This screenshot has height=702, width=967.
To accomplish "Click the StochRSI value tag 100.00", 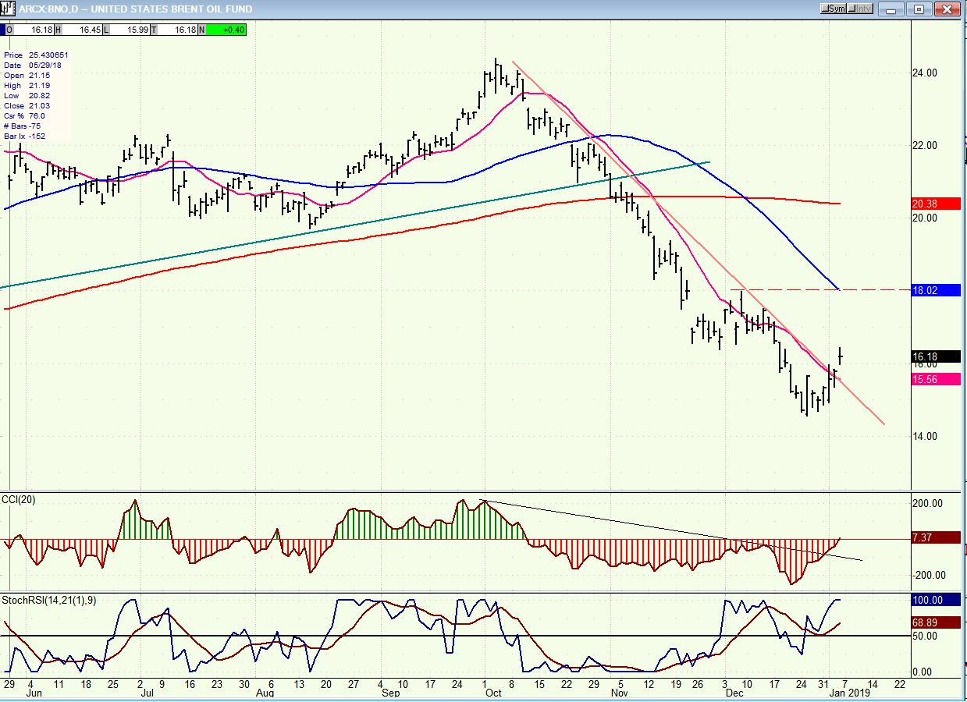I will click(934, 601).
